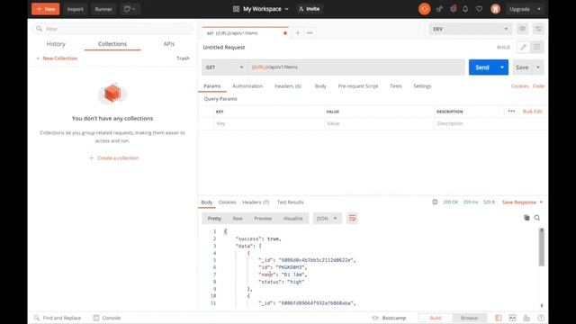
Task: Click the Key input in query params
Action: pos(269,124)
